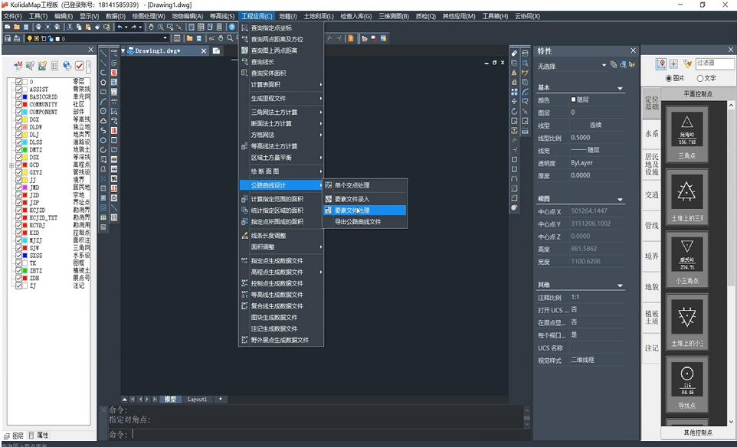
Task: Click the 颜色 随层 color swatch in Properties
Action: point(573,98)
